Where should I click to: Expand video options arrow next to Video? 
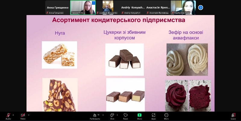29,115
